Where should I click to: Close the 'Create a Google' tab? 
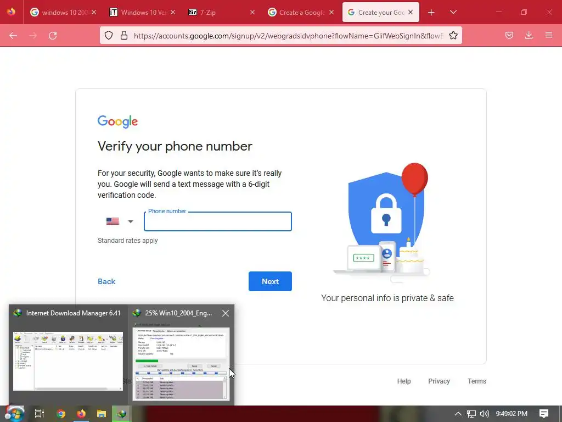tap(331, 12)
